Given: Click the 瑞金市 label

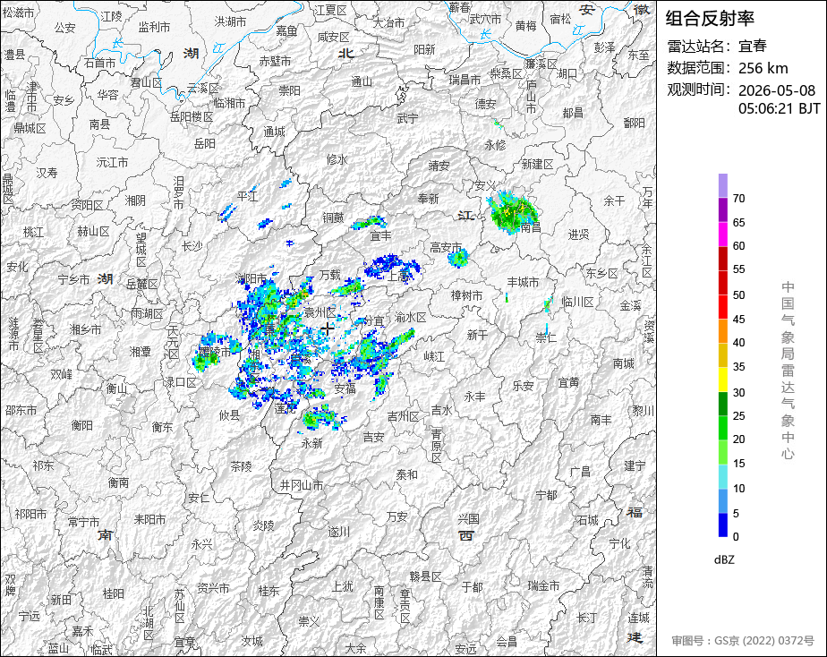Looking at the screenshot, I should [544, 585].
